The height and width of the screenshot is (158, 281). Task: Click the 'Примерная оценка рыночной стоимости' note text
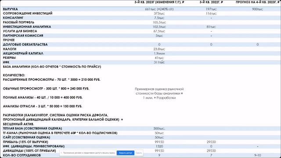pyautogui.click(x=159, y=93)
